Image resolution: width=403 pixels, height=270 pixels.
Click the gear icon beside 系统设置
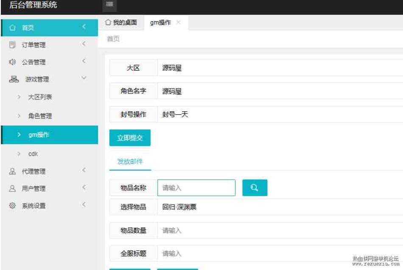point(12,205)
